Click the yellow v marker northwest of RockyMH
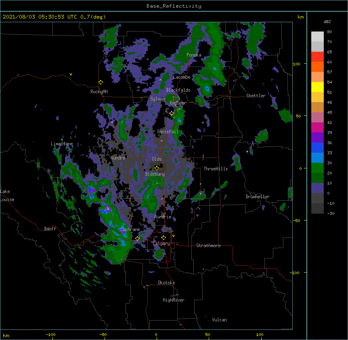The height and width of the screenshot is (340, 348). click(x=71, y=74)
